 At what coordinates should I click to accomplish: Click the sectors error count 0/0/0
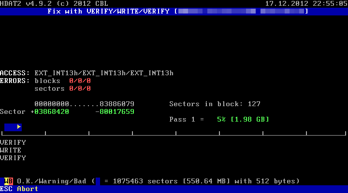[x=80, y=88]
